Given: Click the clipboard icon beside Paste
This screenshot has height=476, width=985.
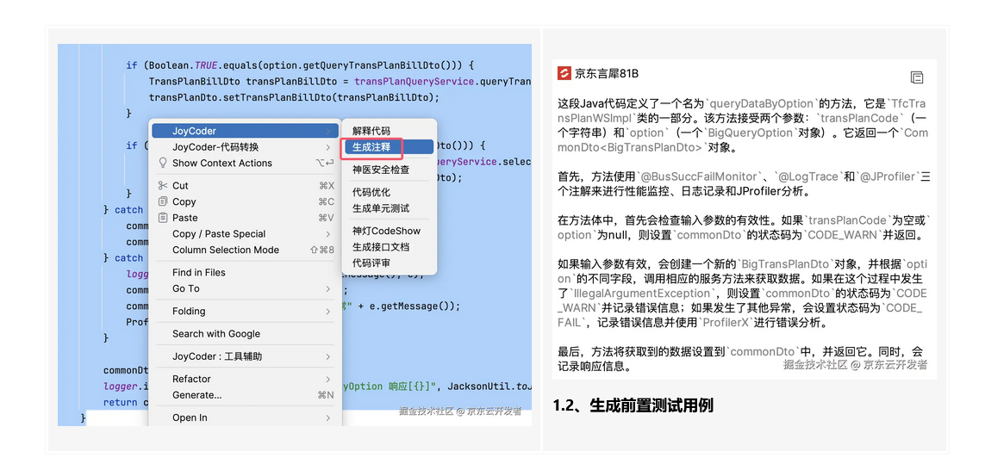Looking at the screenshot, I should pyautogui.click(x=163, y=218).
